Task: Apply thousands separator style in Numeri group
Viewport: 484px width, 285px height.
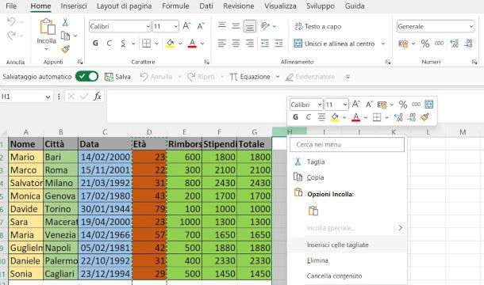Action: (x=439, y=44)
